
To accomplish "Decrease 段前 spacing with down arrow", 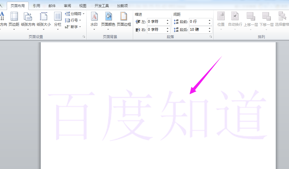I will tap(209, 23).
